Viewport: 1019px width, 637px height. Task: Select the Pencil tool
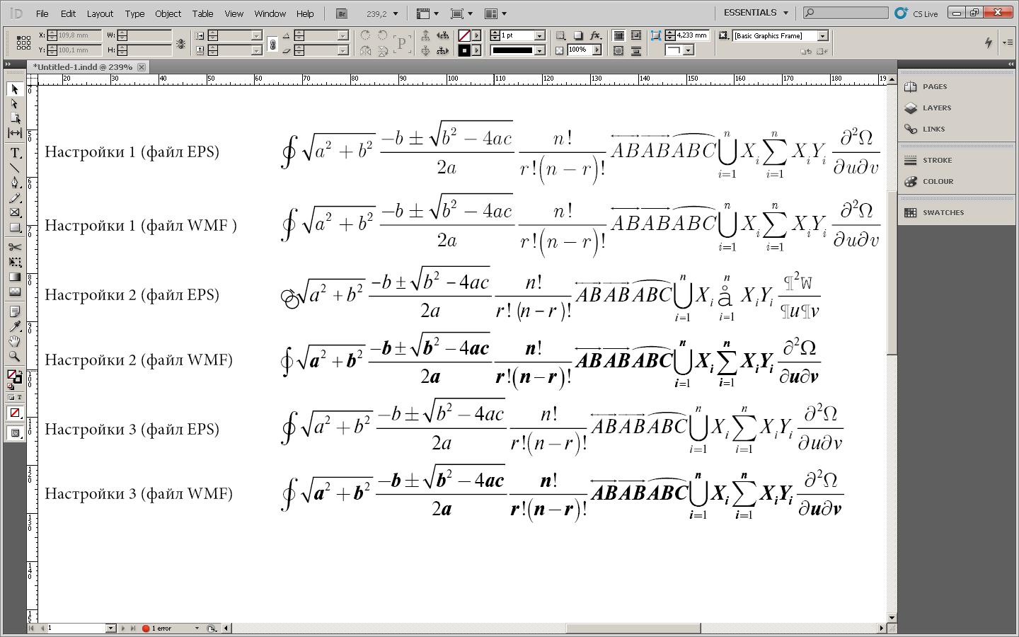pos(14,197)
